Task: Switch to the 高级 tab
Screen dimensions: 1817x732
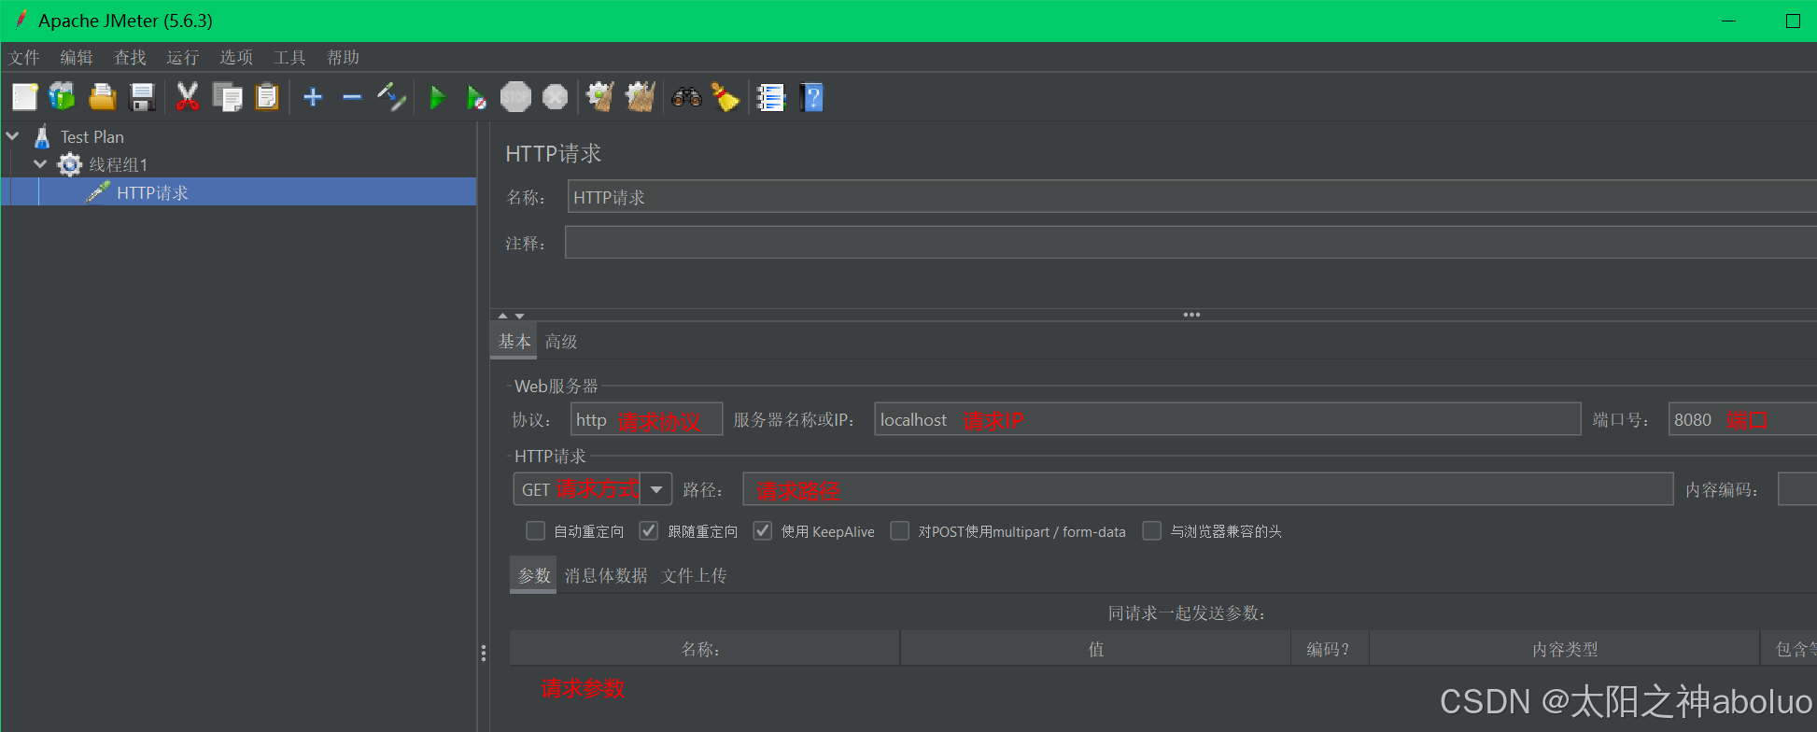Action: point(561,342)
